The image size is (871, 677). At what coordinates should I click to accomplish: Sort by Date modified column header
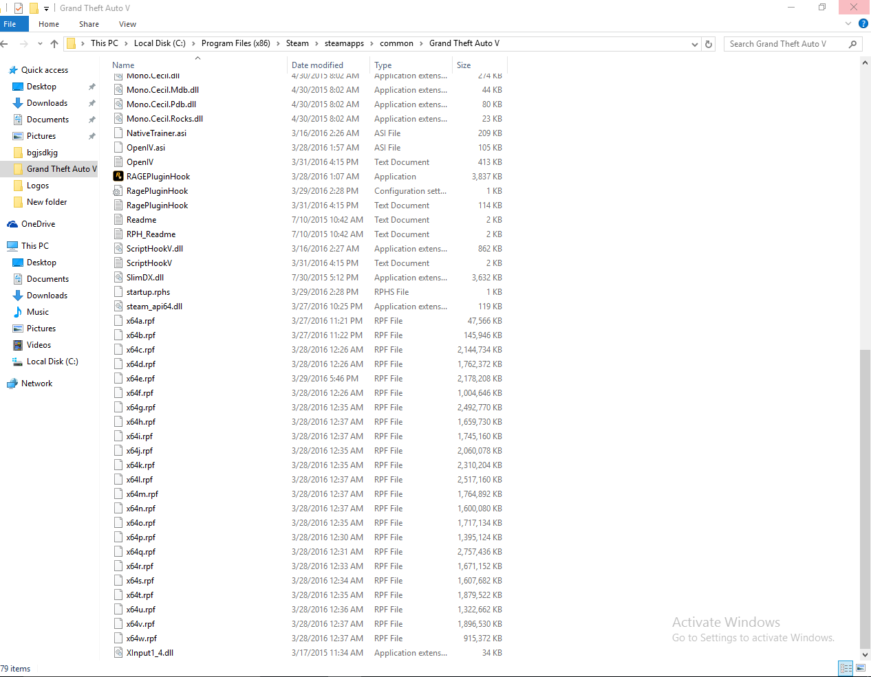pos(317,65)
